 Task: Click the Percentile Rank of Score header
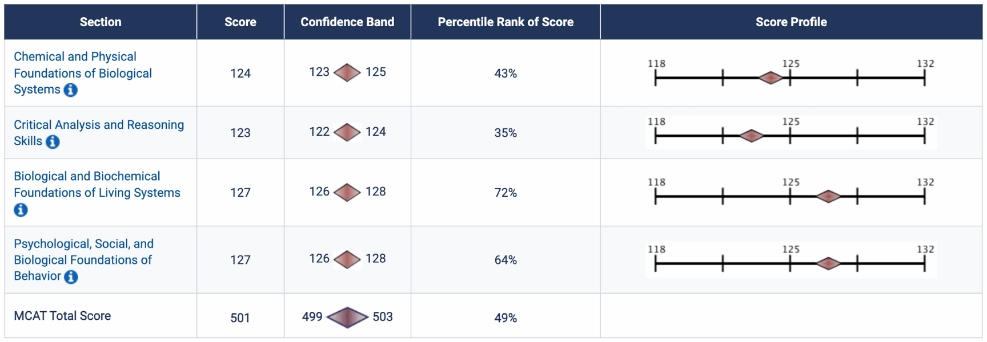tap(505, 22)
